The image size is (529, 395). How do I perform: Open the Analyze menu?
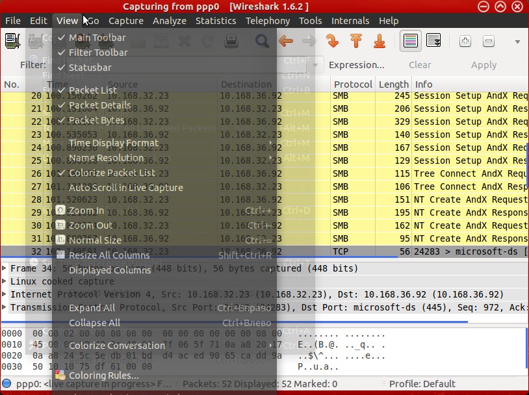pos(170,21)
